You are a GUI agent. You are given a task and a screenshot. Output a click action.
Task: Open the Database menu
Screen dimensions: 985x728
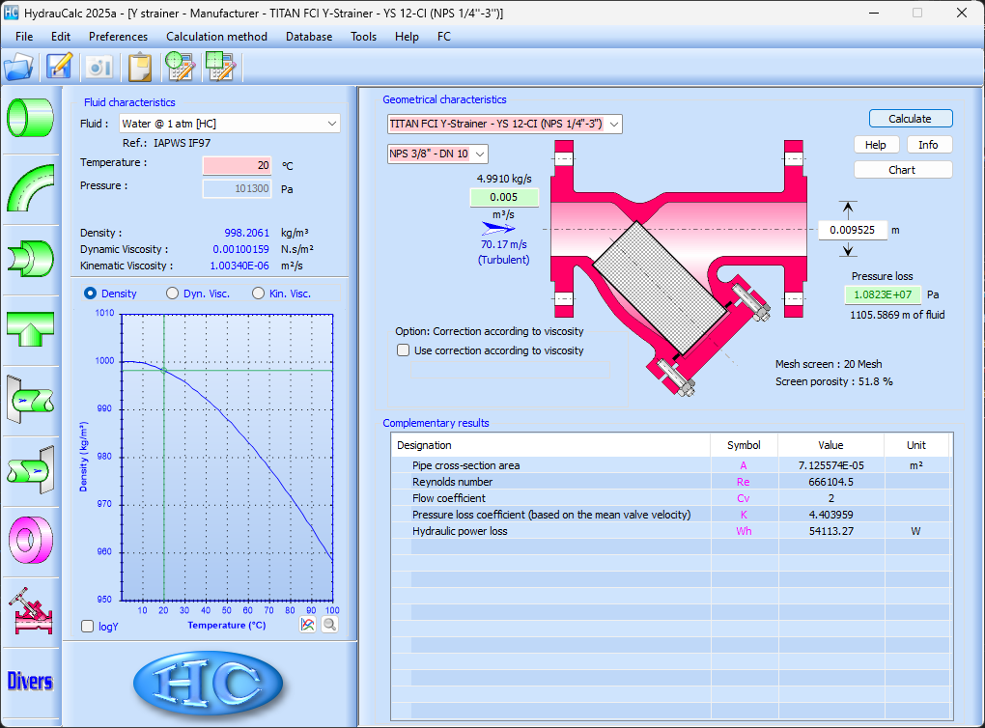click(x=308, y=37)
